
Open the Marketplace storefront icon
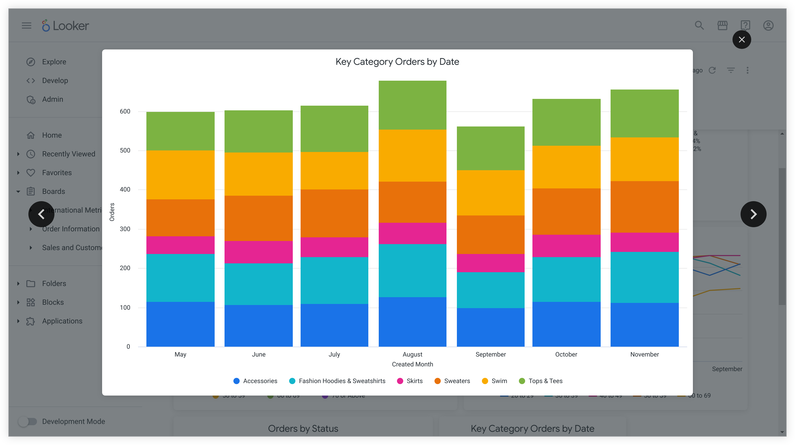coord(722,26)
